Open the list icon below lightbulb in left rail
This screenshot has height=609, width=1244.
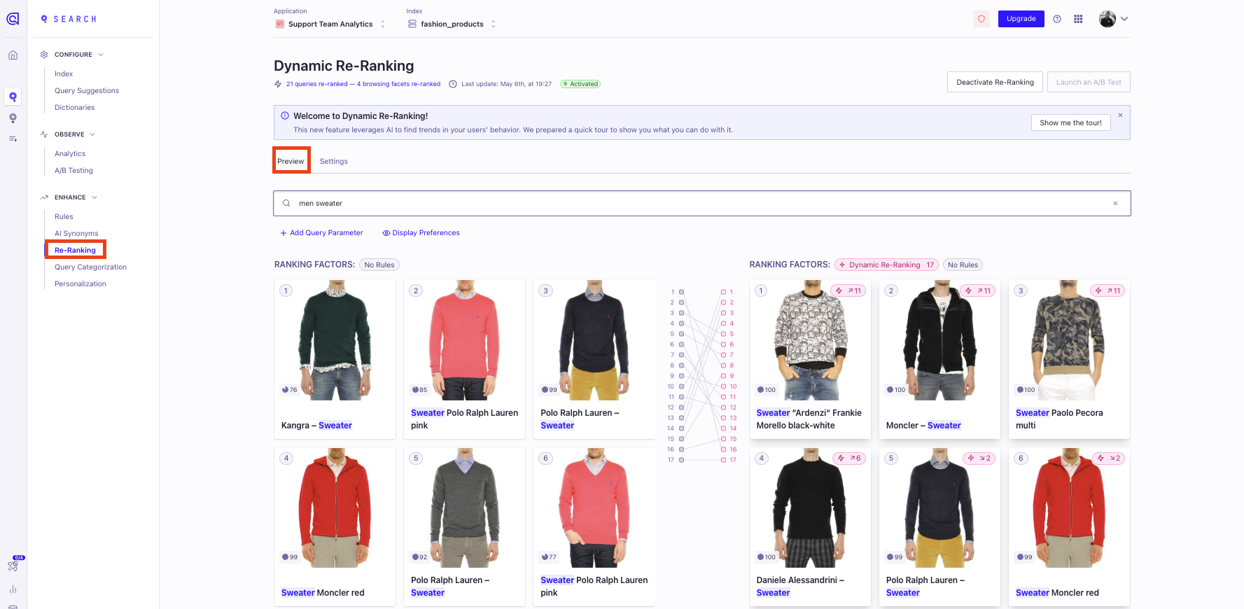[13, 139]
